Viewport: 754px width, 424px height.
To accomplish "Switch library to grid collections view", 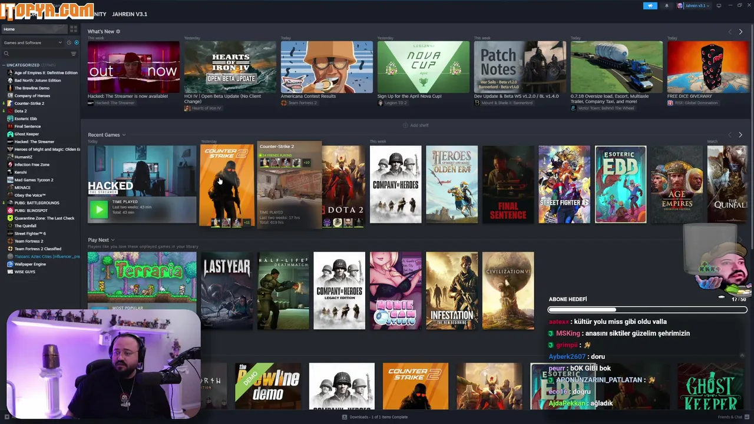I will pyautogui.click(x=74, y=29).
